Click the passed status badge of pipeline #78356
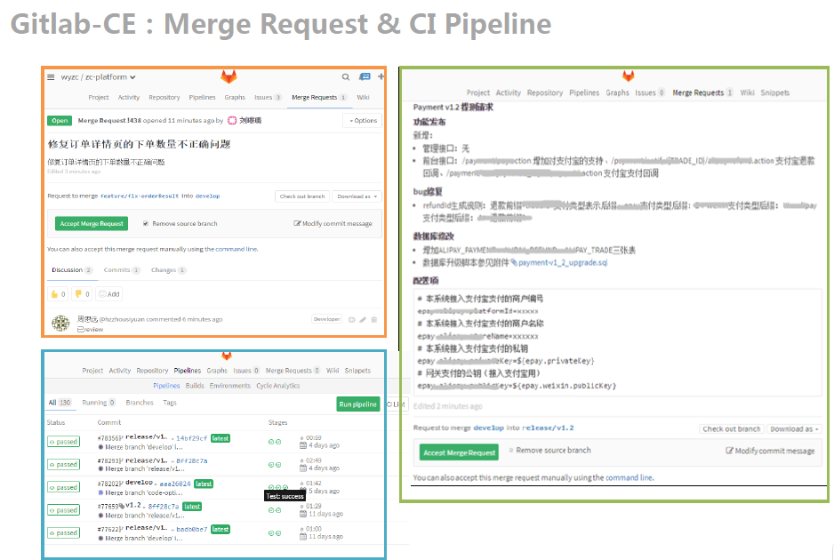This screenshot has height=560, width=834. (x=63, y=442)
